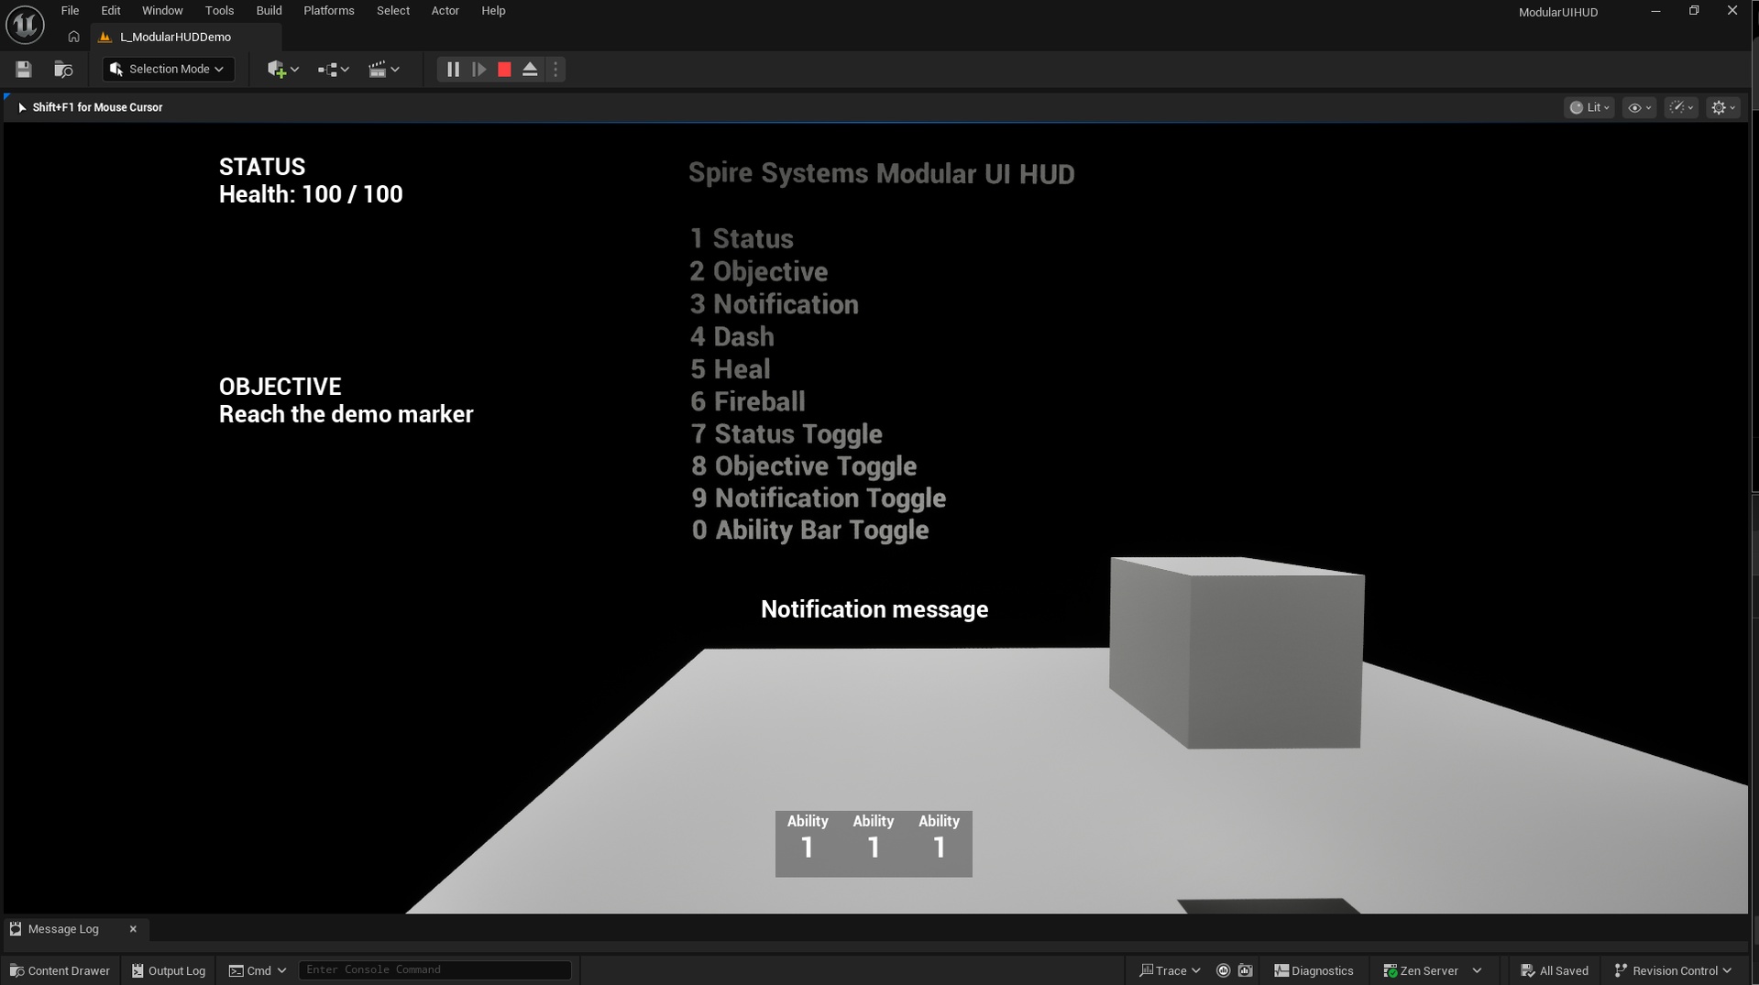Screen dimensions: 1759x985
Task: Open the Diagnostics panel
Action: 1314,971
